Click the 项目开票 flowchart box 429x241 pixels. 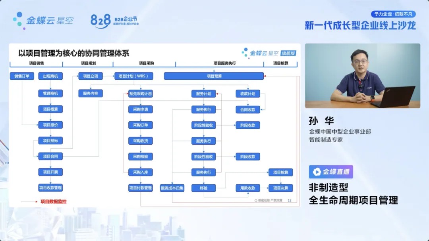[50, 172]
